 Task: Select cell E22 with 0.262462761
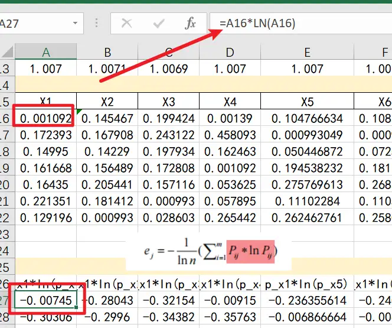pyautogui.click(x=307, y=217)
